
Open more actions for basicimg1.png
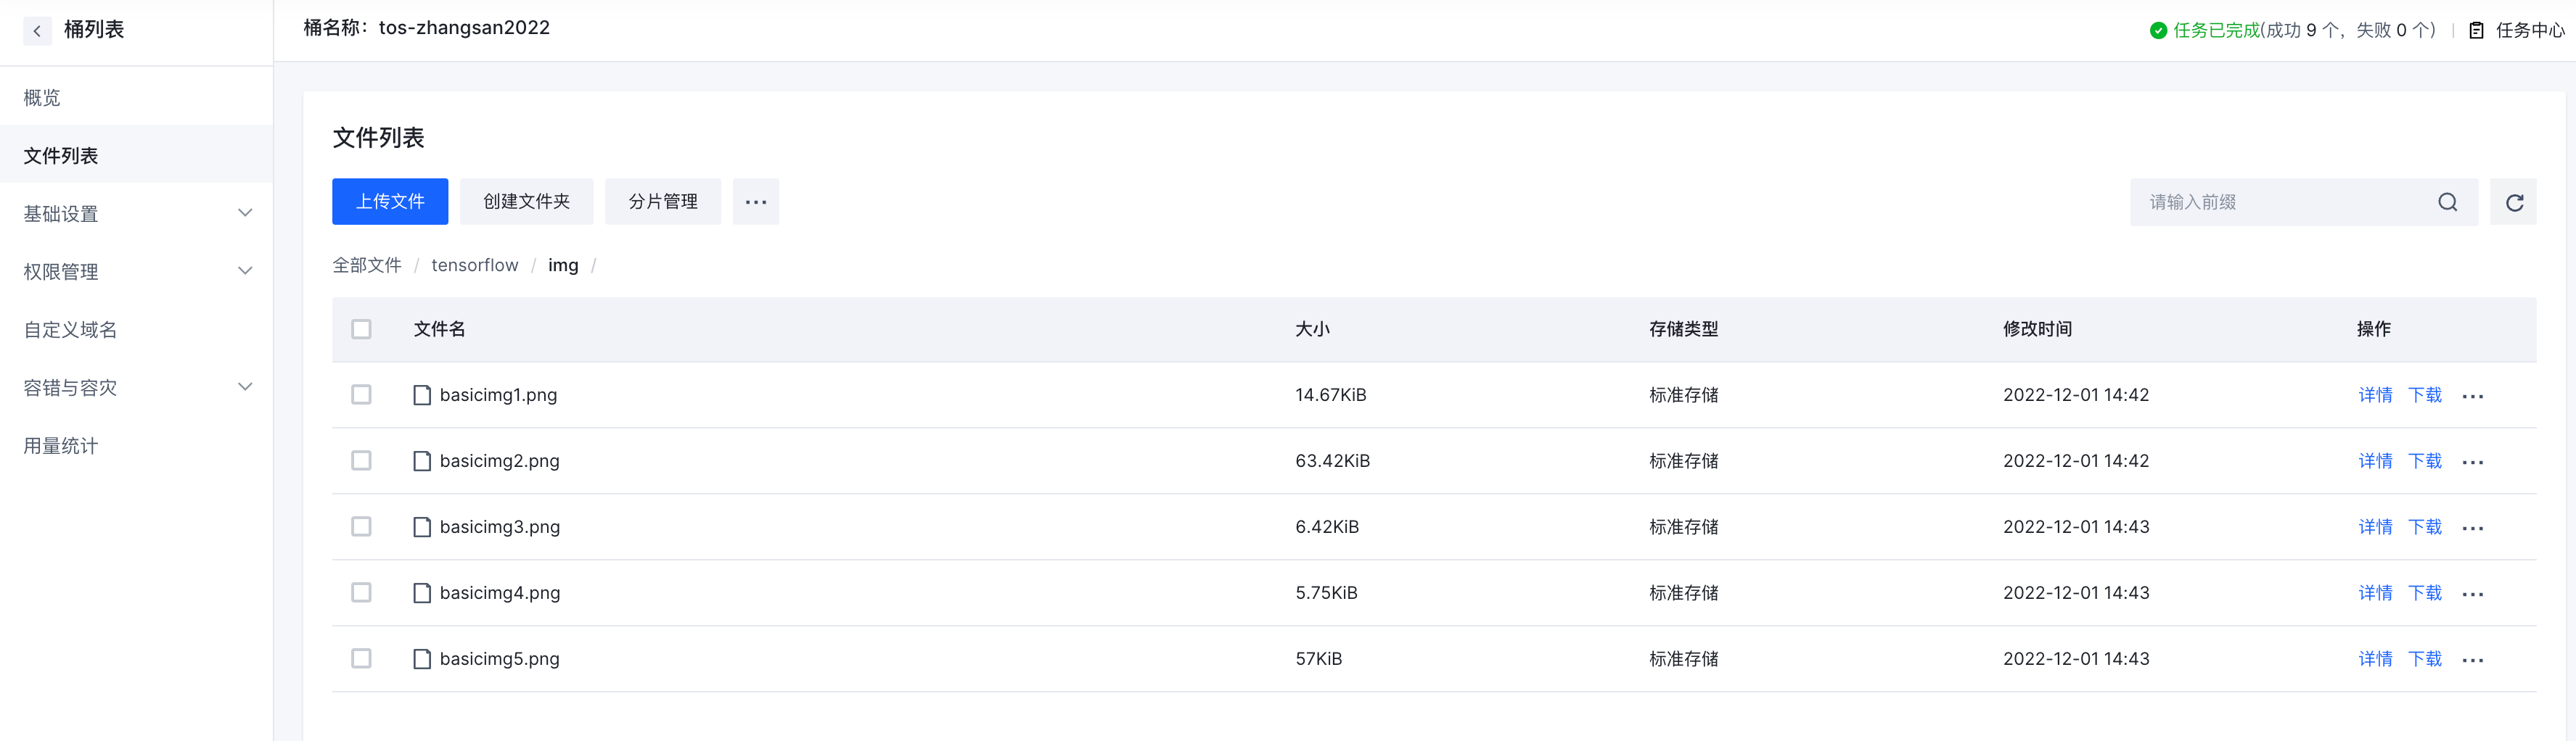point(2472,397)
